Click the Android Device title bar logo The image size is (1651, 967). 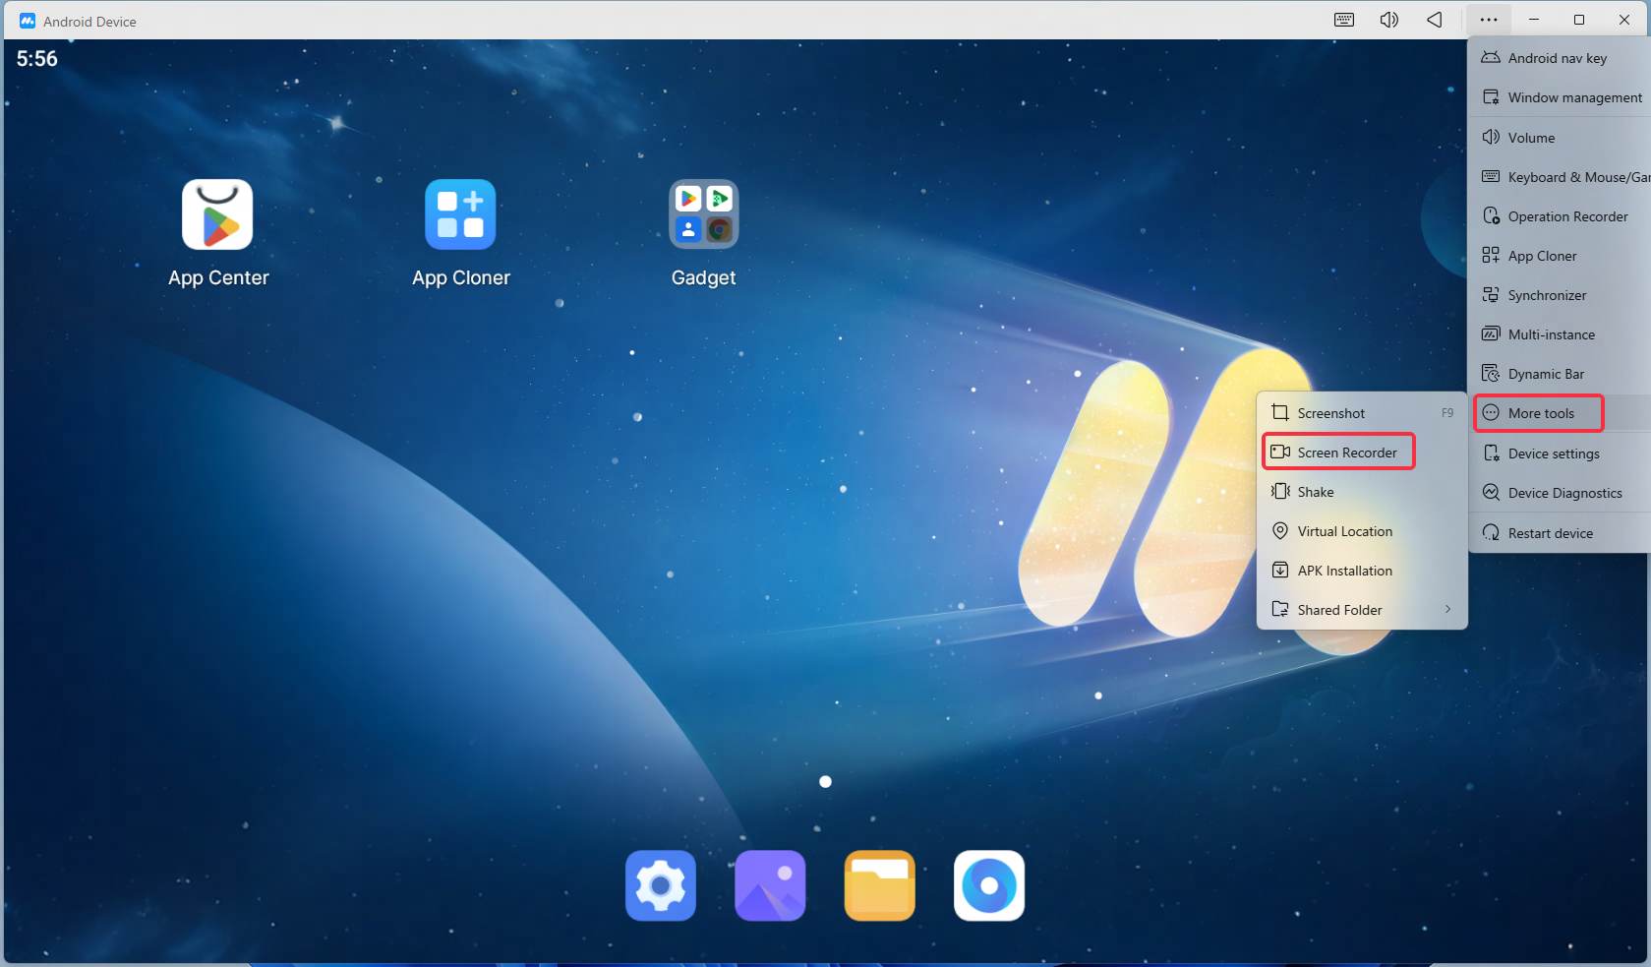[x=28, y=21]
